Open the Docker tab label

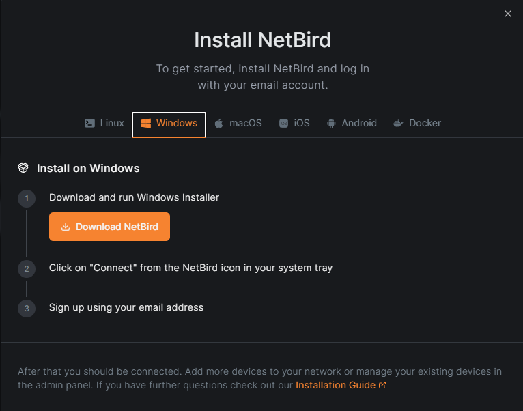click(x=425, y=124)
